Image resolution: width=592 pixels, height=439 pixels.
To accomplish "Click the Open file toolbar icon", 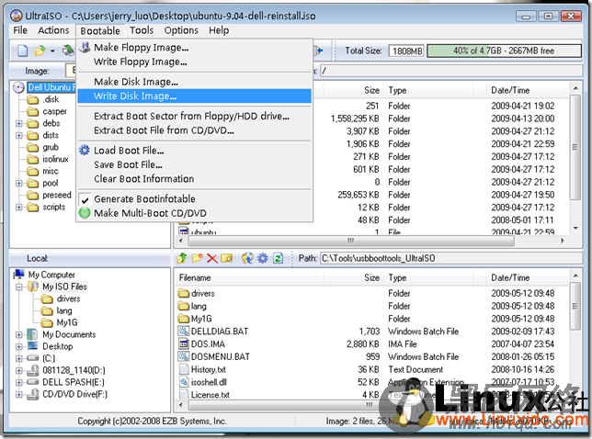I will [x=40, y=51].
